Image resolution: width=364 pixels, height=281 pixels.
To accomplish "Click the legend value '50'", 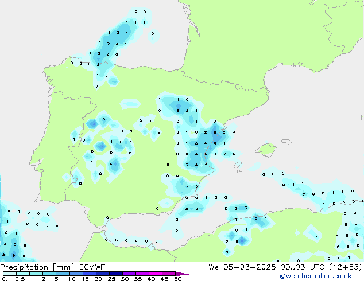I will click(x=177, y=279).
